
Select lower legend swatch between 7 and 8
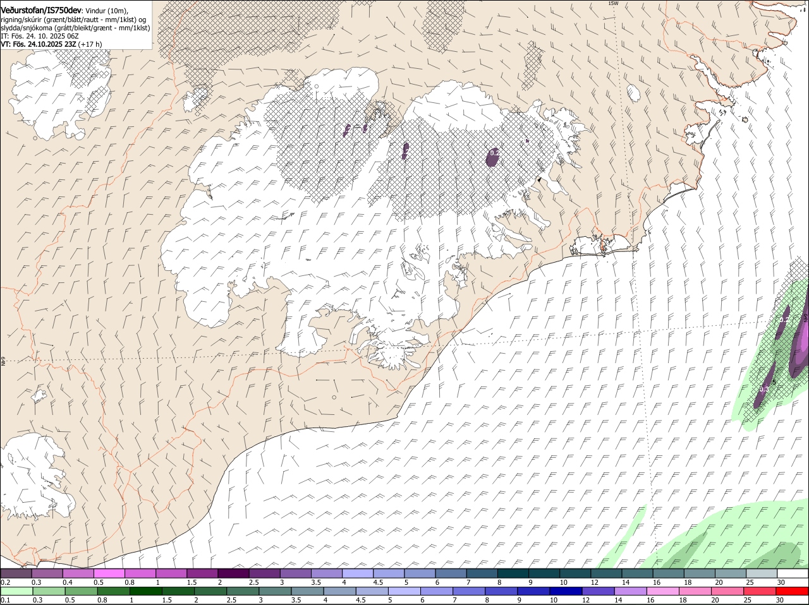(470, 591)
